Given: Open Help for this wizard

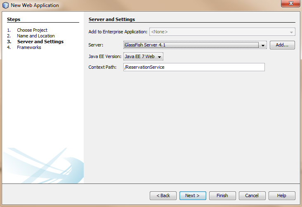Looking at the screenshot, I should (x=282, y=195).
